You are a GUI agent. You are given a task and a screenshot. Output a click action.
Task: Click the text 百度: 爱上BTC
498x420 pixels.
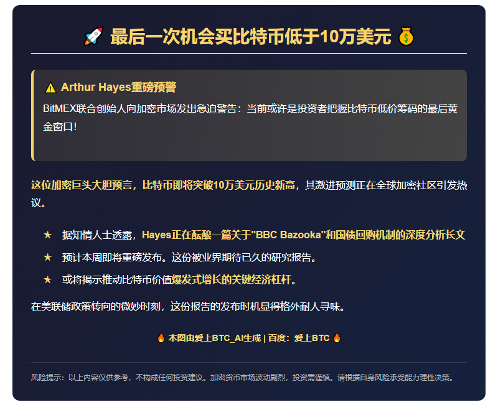coord(299,338)
